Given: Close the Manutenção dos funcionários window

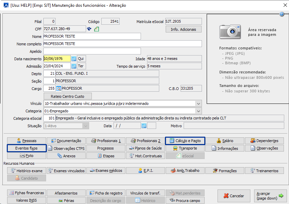Looking at the screenshot, I should click(285, 5).
